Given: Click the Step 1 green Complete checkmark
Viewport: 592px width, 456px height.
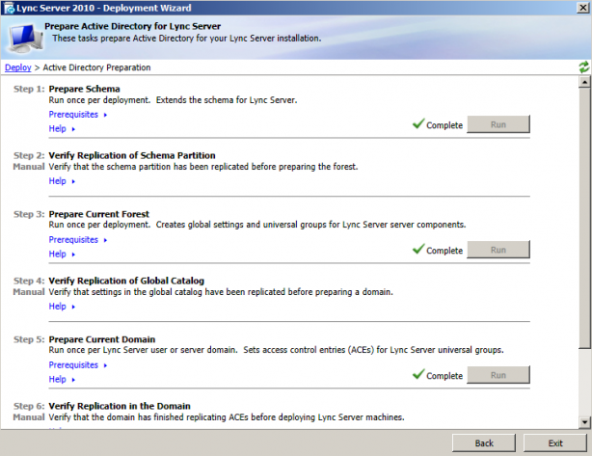Looking at the screenshot, I should pos(418,123).
